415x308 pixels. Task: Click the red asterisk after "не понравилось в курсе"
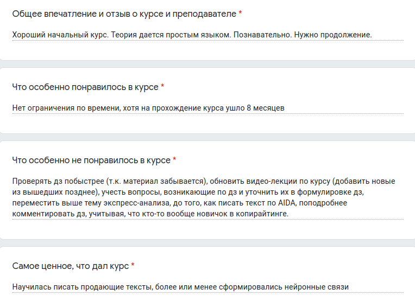[x=174, y=160]
